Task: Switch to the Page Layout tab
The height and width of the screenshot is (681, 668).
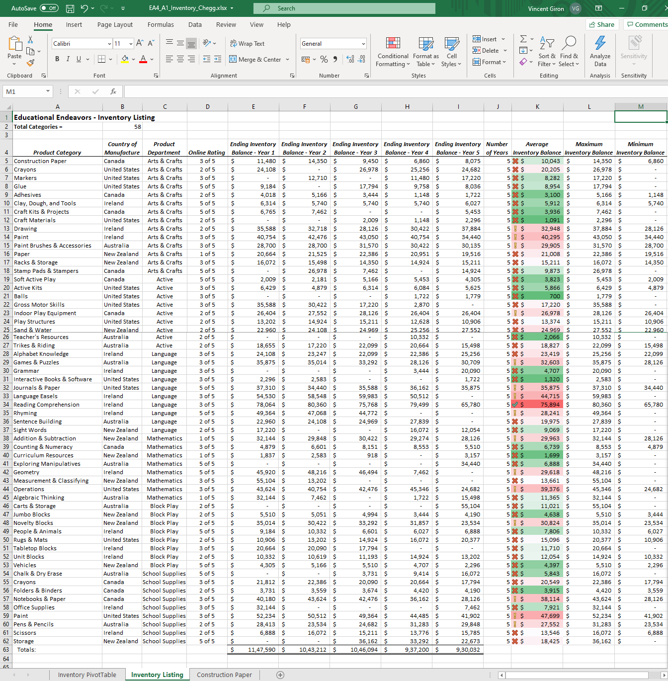Action: pyautogui.click(x=115, y=24)
